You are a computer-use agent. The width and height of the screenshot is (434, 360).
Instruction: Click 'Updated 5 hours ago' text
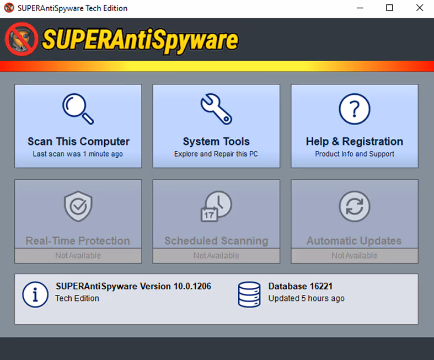click(307, 298)
